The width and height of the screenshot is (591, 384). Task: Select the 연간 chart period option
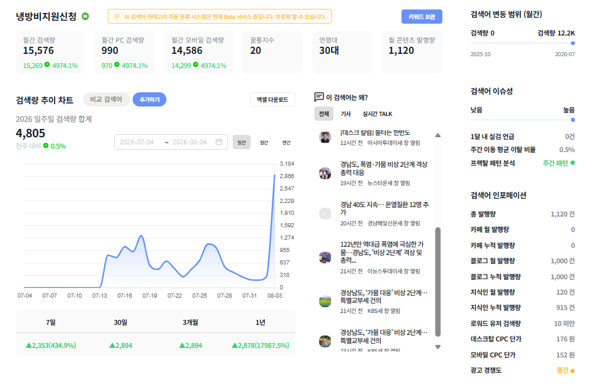pos(287,143)
